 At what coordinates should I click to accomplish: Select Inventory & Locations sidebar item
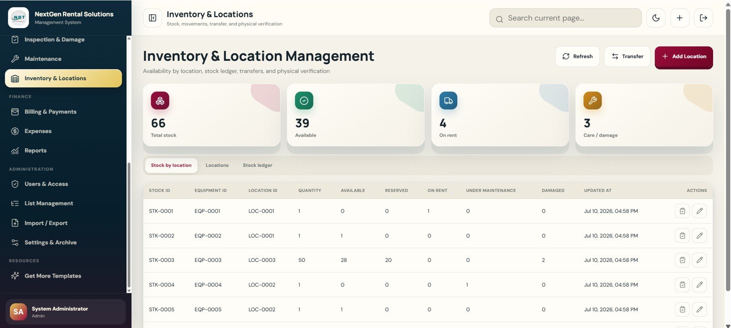tap(63, 78)
